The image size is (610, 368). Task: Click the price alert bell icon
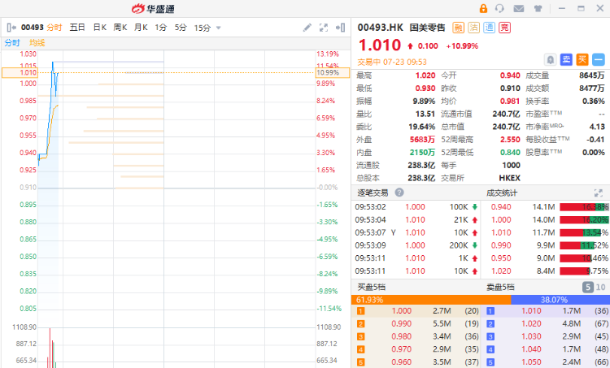[550, 59]
